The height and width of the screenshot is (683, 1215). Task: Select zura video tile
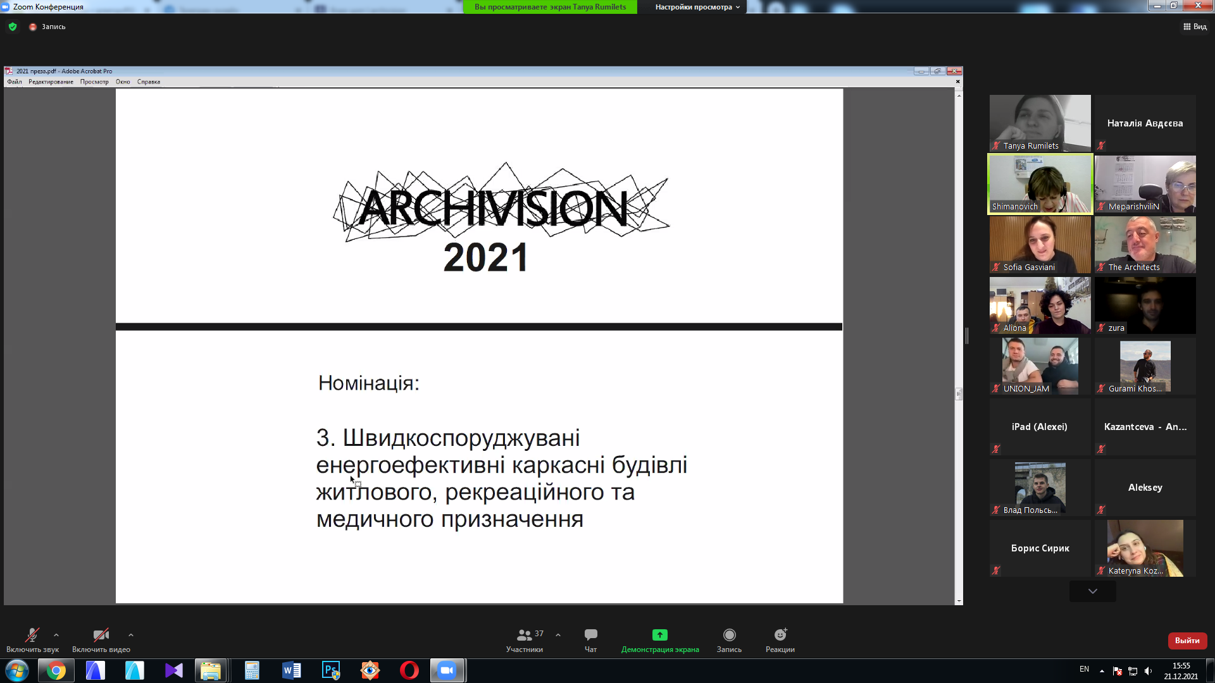click(x=1145, y=305)
